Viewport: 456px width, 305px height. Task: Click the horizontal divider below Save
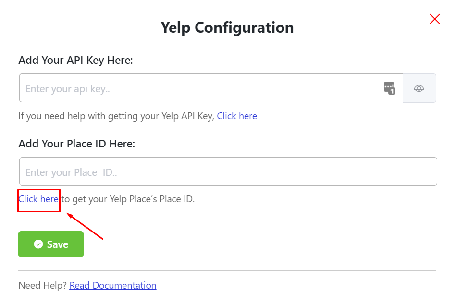coord(227,270)
